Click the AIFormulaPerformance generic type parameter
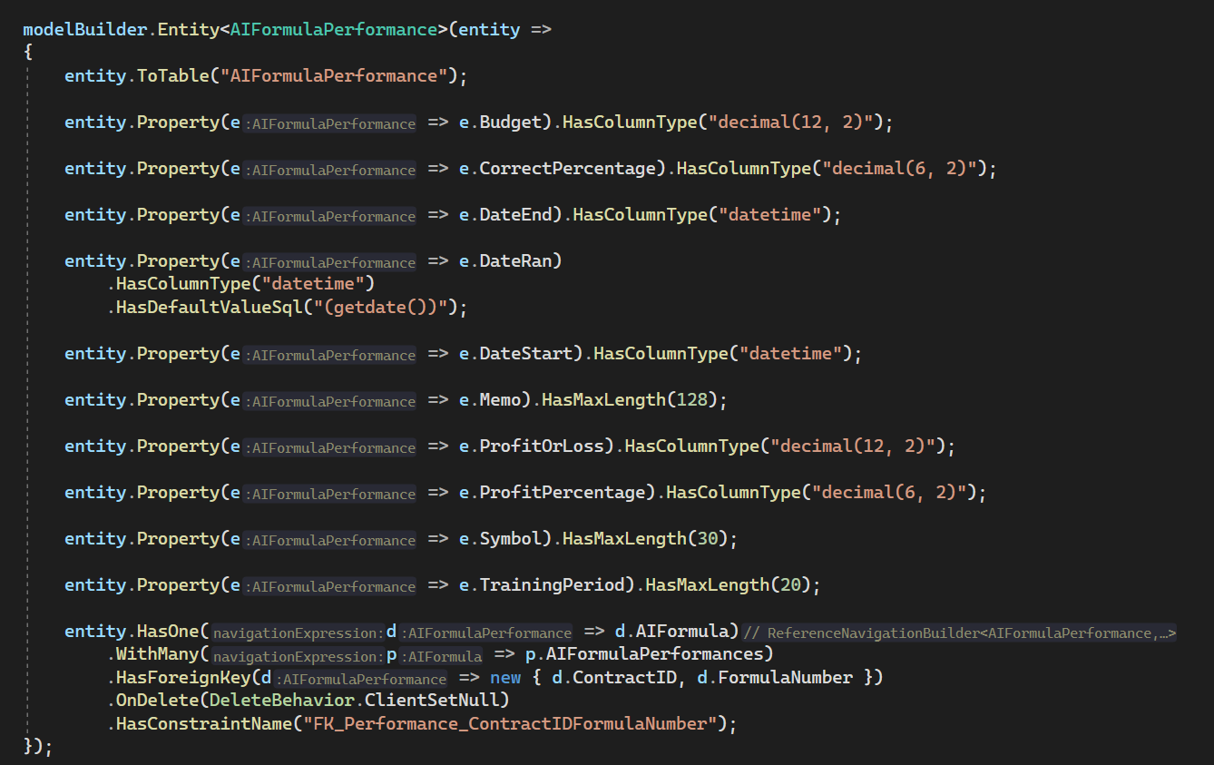This screenshot has width=1214, height=765. [x=333, y=29]
